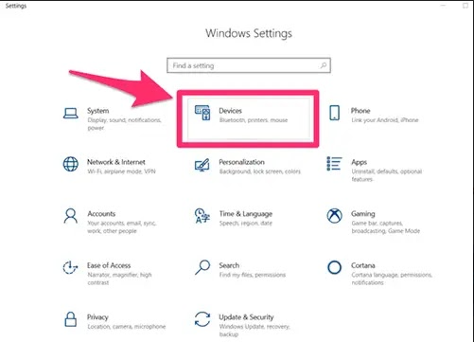Open the Phone icon
The height and width of the screenshot is (342, 474).
click(334, 113)
